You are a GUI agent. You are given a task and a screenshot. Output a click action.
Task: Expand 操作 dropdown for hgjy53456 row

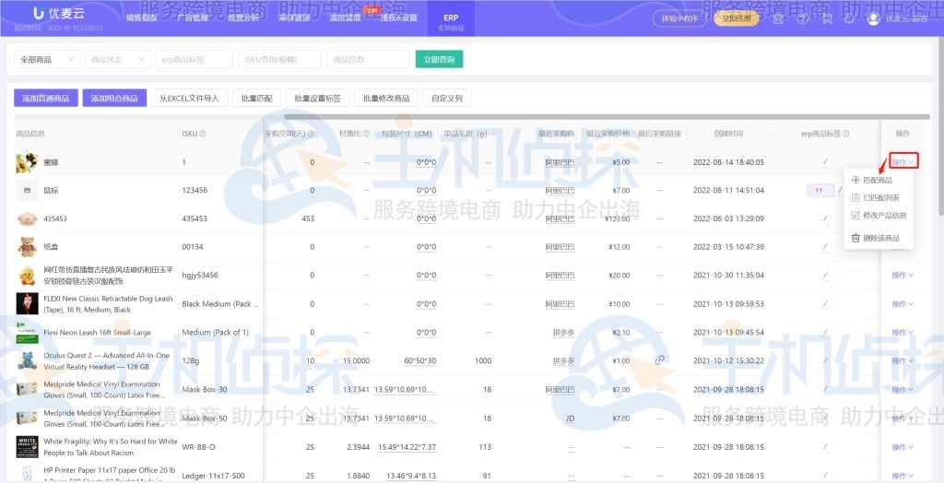903,276
